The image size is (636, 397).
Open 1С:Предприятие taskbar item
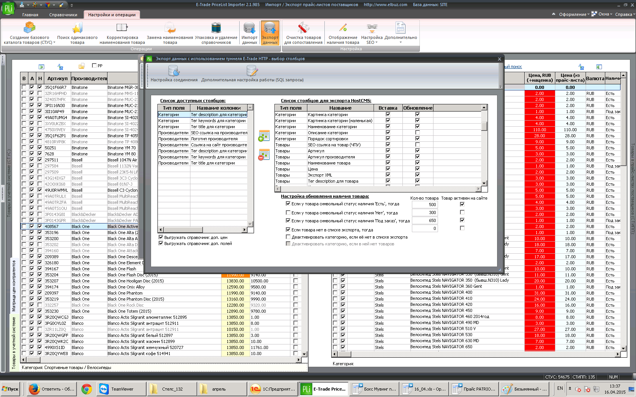click(x=273, y=389)
